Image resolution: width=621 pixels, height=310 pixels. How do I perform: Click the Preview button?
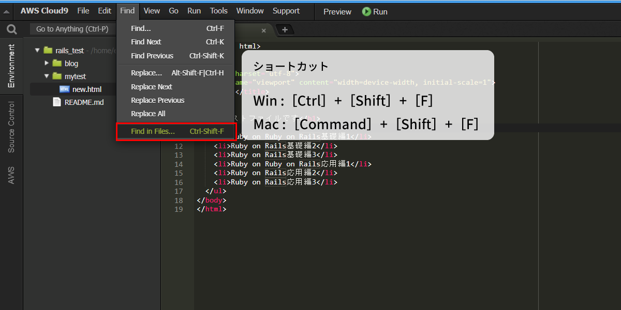tap(337, 11)
